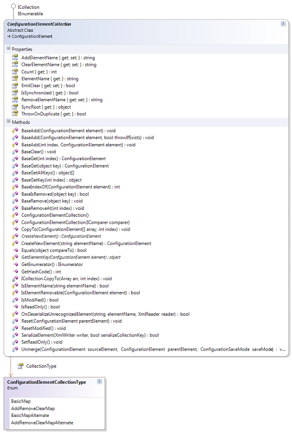Select BaseRemove(object key) : void method

(52, 201)
